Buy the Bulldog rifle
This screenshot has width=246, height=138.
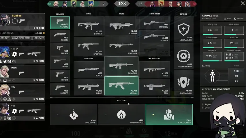click(121, 26)
